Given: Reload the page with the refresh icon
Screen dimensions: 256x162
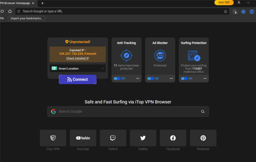Looking at the screenshot, I should point(3,11).
